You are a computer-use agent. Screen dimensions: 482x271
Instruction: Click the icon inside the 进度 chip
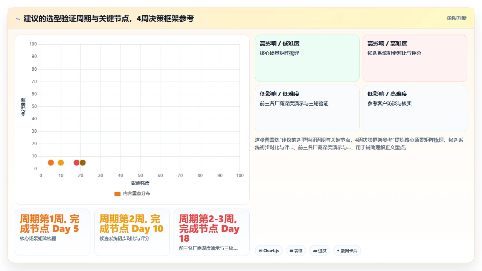(315, 251)
